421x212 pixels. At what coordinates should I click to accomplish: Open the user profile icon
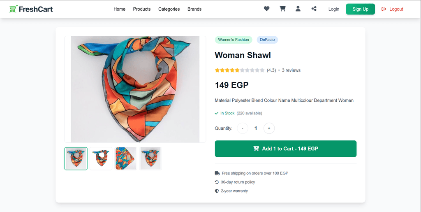[298, 9]
